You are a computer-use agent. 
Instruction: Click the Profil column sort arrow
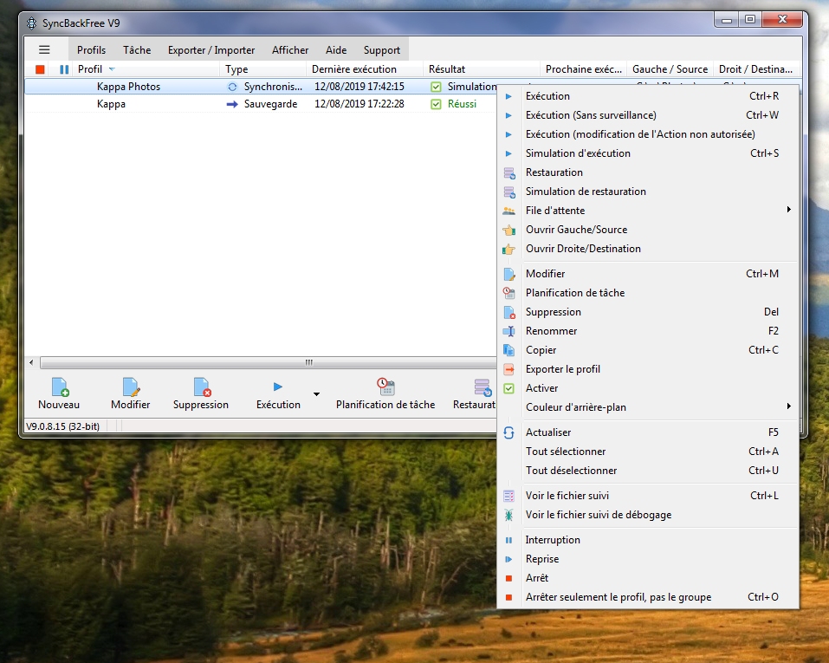pos(112,69)
